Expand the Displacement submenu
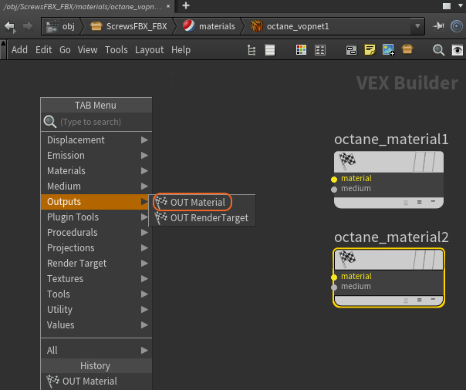The image size is (466, 390). tap(96, 140)
